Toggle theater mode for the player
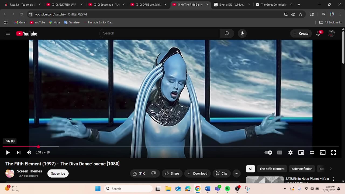Viewport: 345px width, 194px height. (x=312, y=153)
